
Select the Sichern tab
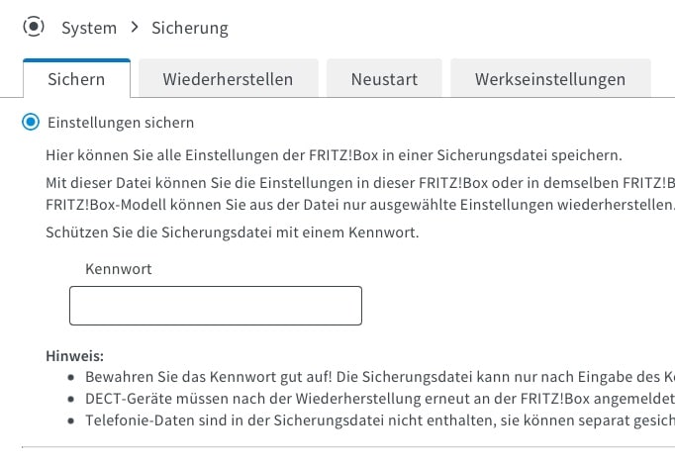coord(76,79)
